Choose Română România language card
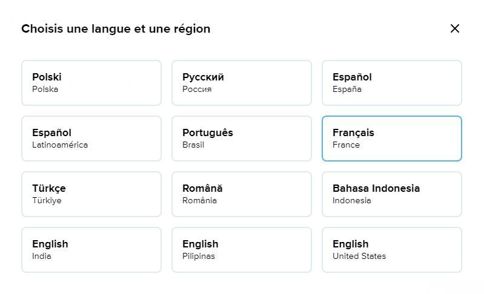This screenshot has width=484, height=294. click(x=242, y=194)
